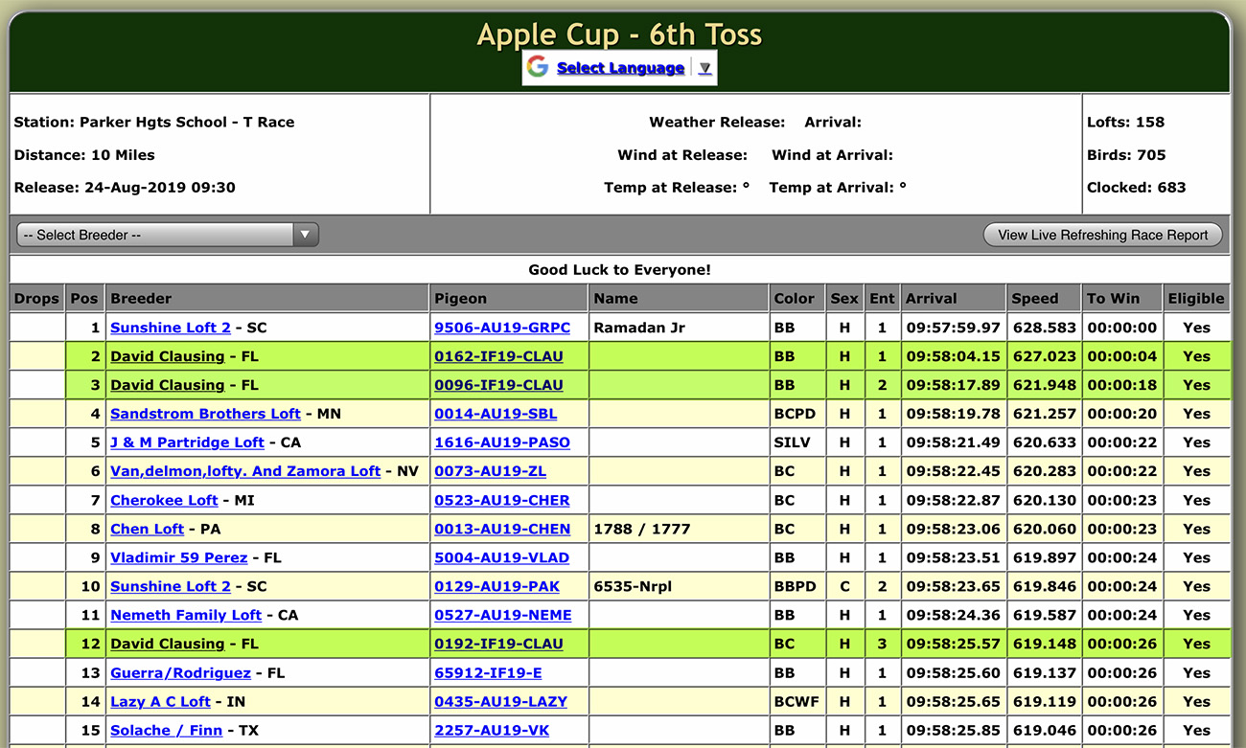Click pigeon 0523-AU19-CHER link

[x=502, y=500]
